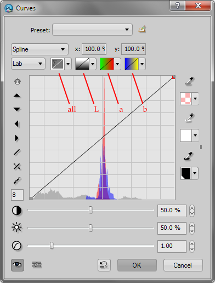The height and width of the screenshot is (283, 215).
Task: Pick the gray point eyedropper
Action: pos(189,81)
